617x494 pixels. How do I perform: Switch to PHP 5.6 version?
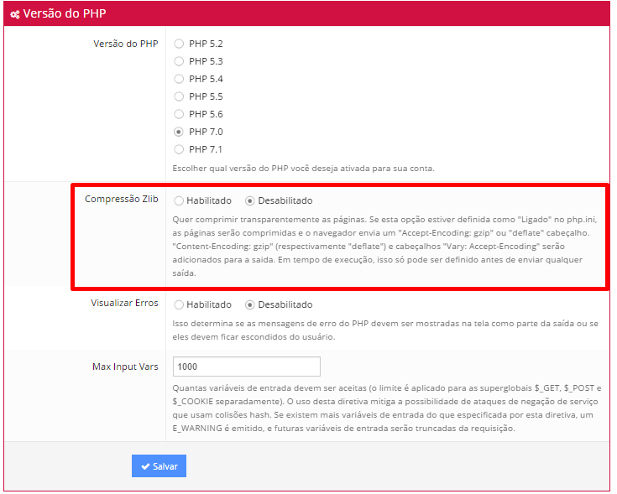179,114
